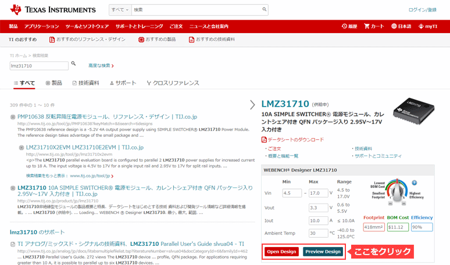
Task: Click the おすすめのリファレンス・デザイン icon
Action: click(x=52, y=39)
